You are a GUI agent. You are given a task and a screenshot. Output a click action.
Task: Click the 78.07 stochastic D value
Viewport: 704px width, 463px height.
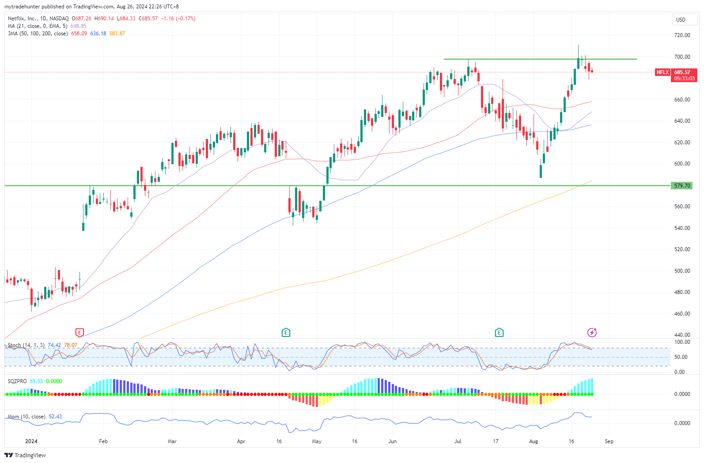[71, 345]
